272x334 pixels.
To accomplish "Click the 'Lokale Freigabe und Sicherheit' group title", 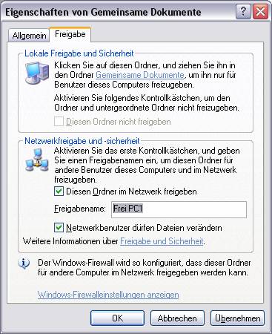I will click(79, 53).
